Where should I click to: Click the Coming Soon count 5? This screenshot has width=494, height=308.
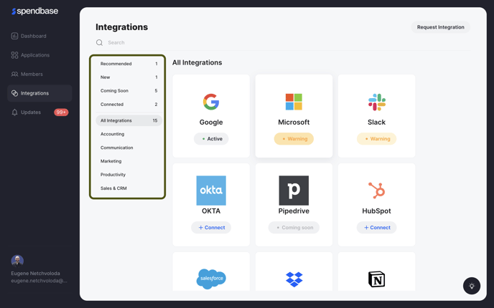[156, 90]
